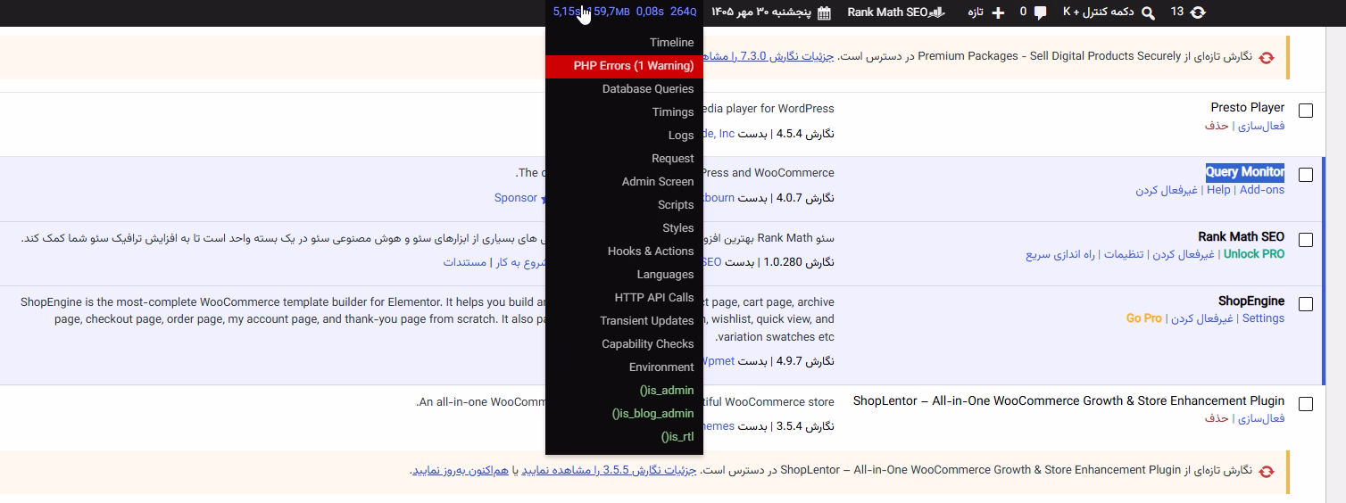Click Unlock PRO for Rank Math
Screen dimensions: 1346x503
[1254, 254]
